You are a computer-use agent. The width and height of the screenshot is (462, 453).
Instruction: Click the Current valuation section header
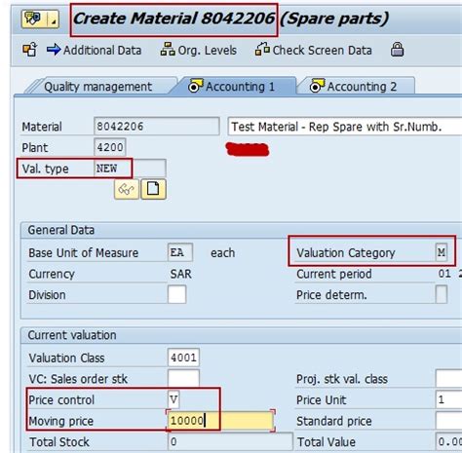tap(72, 335)
